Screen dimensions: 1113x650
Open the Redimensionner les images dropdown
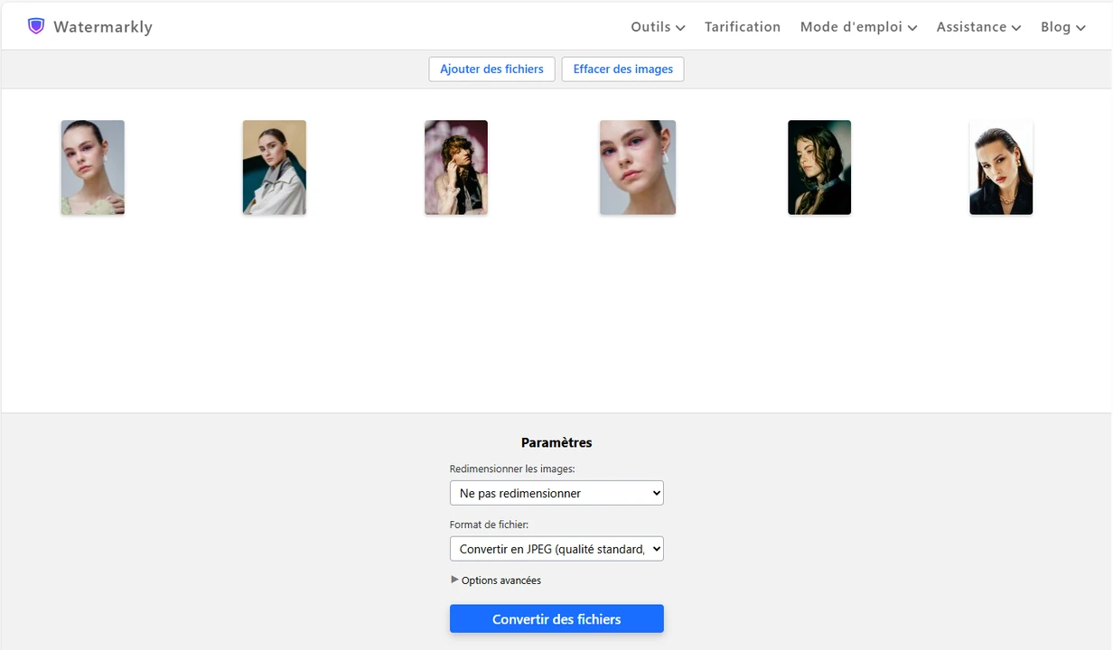[x=556, y=493]
